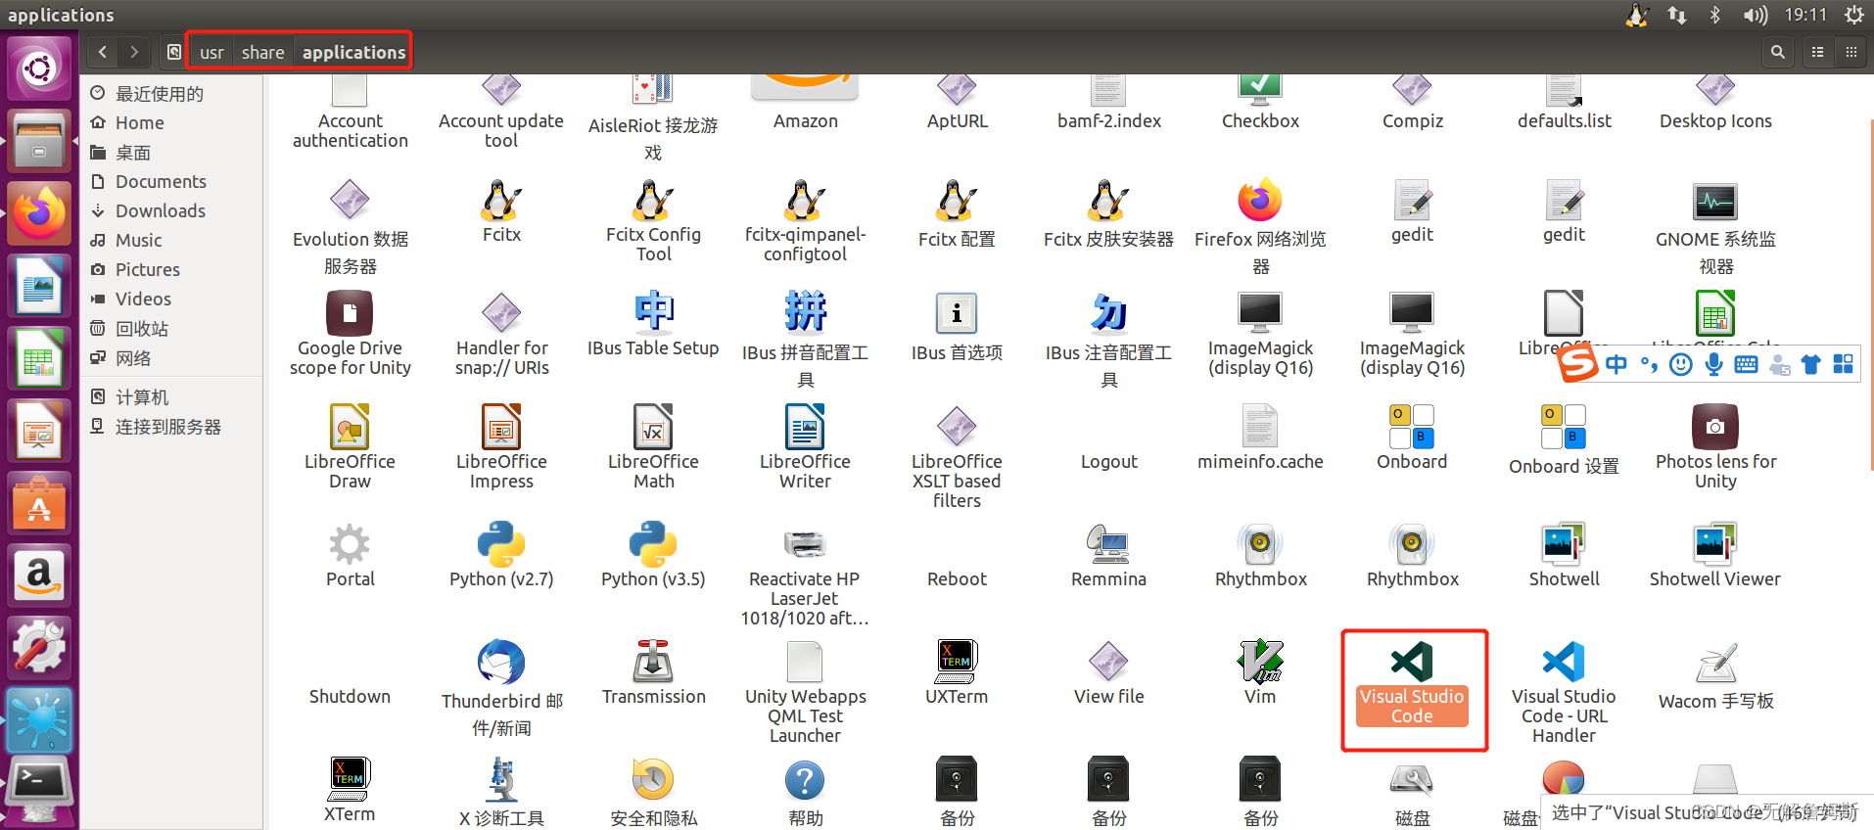Open Ubuntu Software from the launcher dock

pos(39,502)
